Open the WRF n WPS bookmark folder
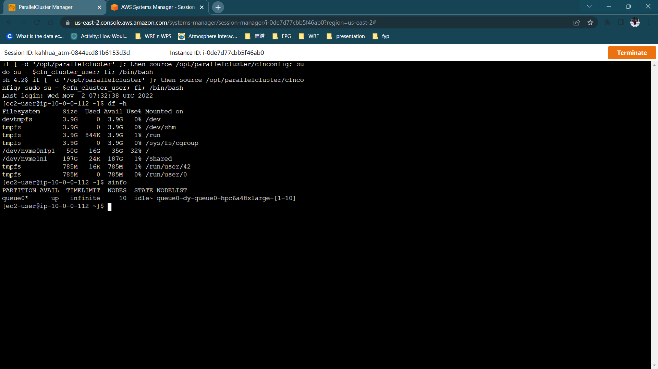This screenshot has width=658, height=369. pos(154,36)
